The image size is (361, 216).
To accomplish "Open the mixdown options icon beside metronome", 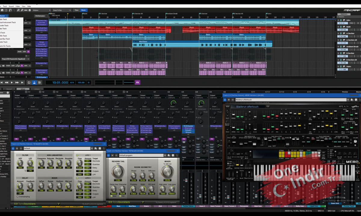I will click(39, 82).
